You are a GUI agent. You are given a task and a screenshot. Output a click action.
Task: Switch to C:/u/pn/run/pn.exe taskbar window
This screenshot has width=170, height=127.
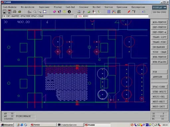(70, 125)
